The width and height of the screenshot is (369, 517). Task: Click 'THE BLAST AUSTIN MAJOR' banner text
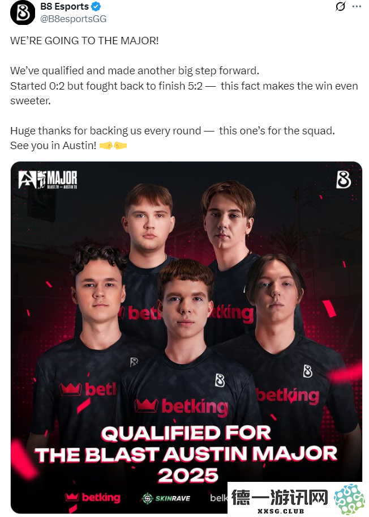(x=186, y=455)
